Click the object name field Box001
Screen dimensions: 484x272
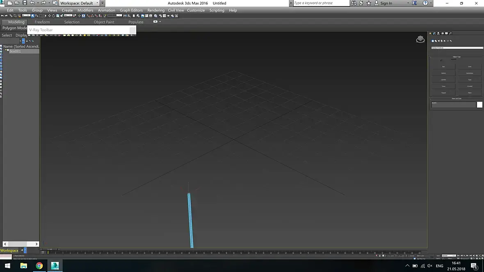pyautogui.click(x=454, y=104)
